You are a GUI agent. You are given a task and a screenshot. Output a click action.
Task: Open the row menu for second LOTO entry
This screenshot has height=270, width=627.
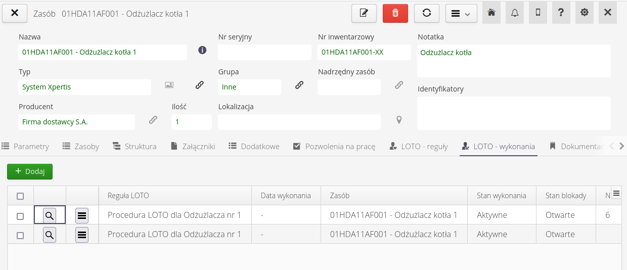coord(82,235)
